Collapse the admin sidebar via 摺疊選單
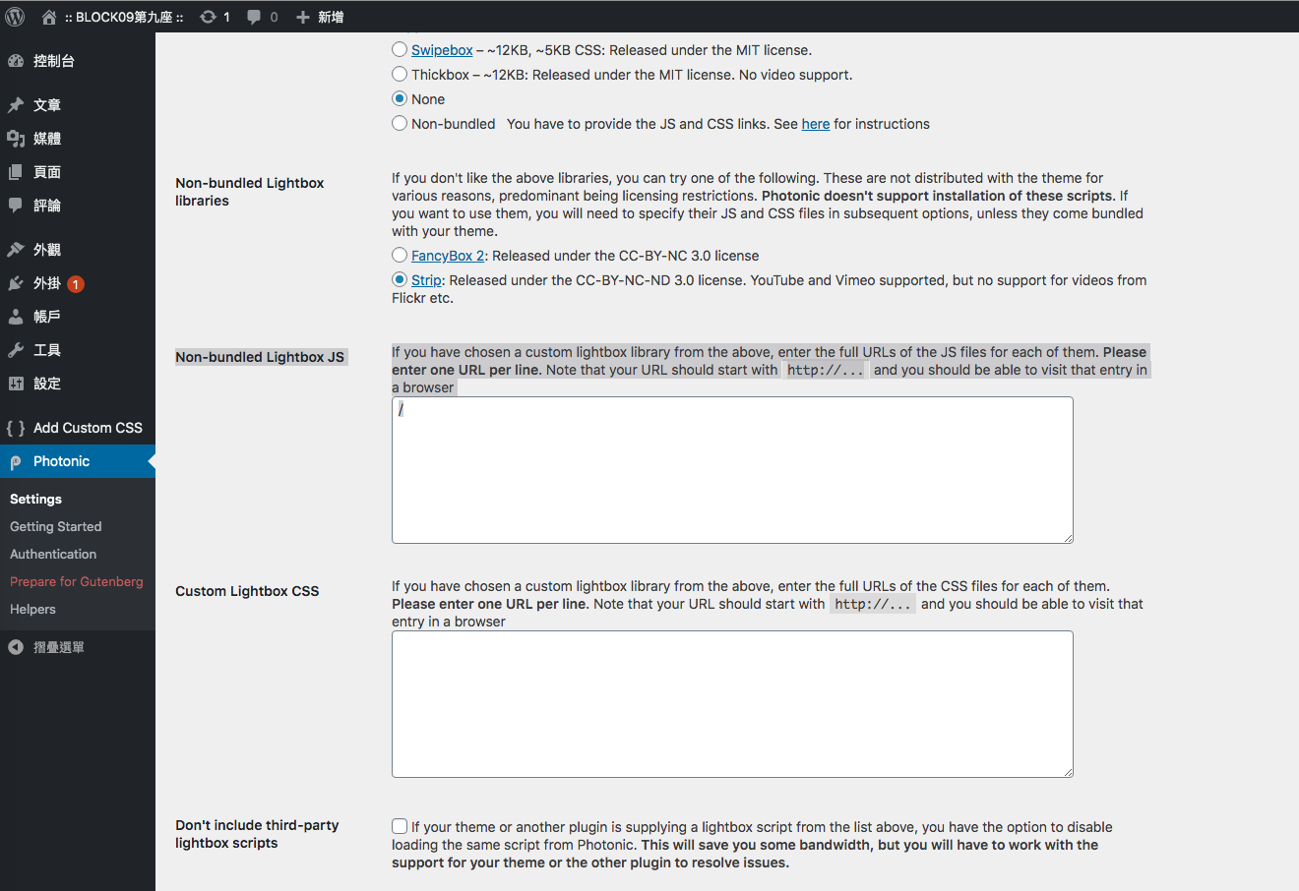The height and width of the screenshot is (891, 1299). [x=54, y=646]
